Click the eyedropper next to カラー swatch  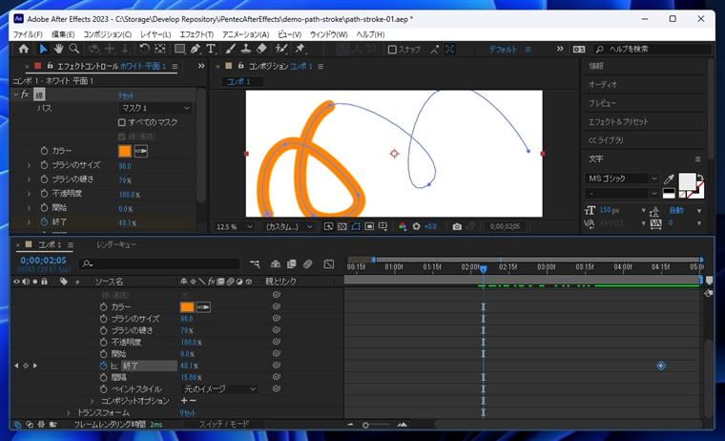pos(140,151)
